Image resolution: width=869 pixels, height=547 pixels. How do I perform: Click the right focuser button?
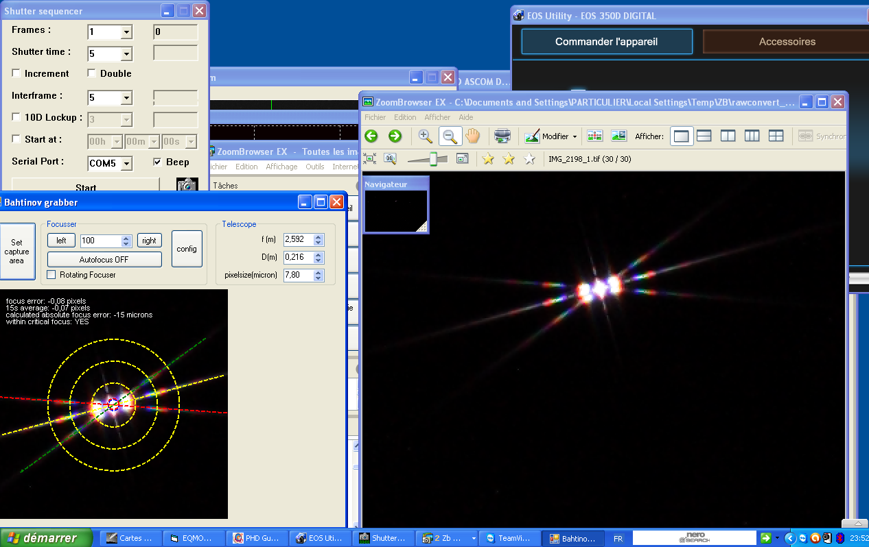coord(149,241)
